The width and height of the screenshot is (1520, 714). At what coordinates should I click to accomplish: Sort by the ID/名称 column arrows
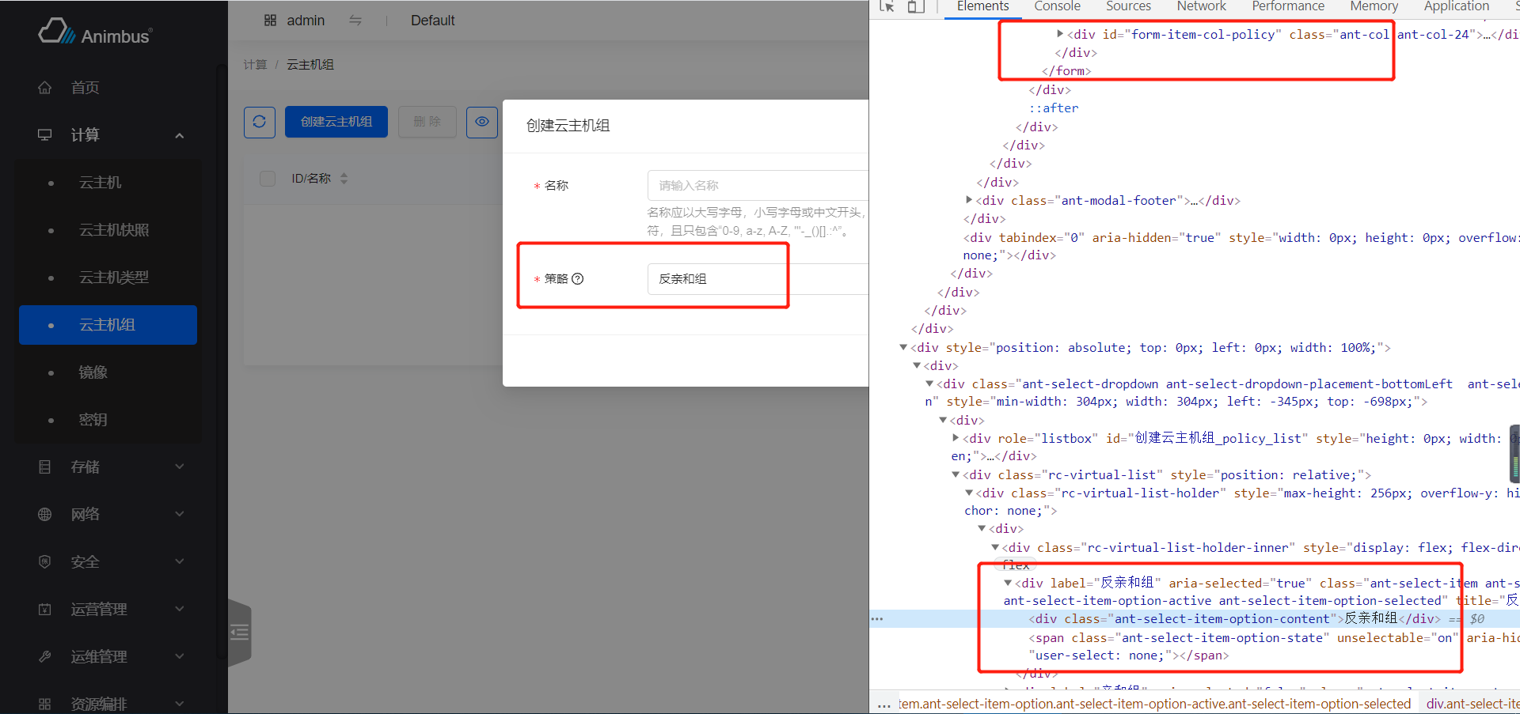pos(344,179)
